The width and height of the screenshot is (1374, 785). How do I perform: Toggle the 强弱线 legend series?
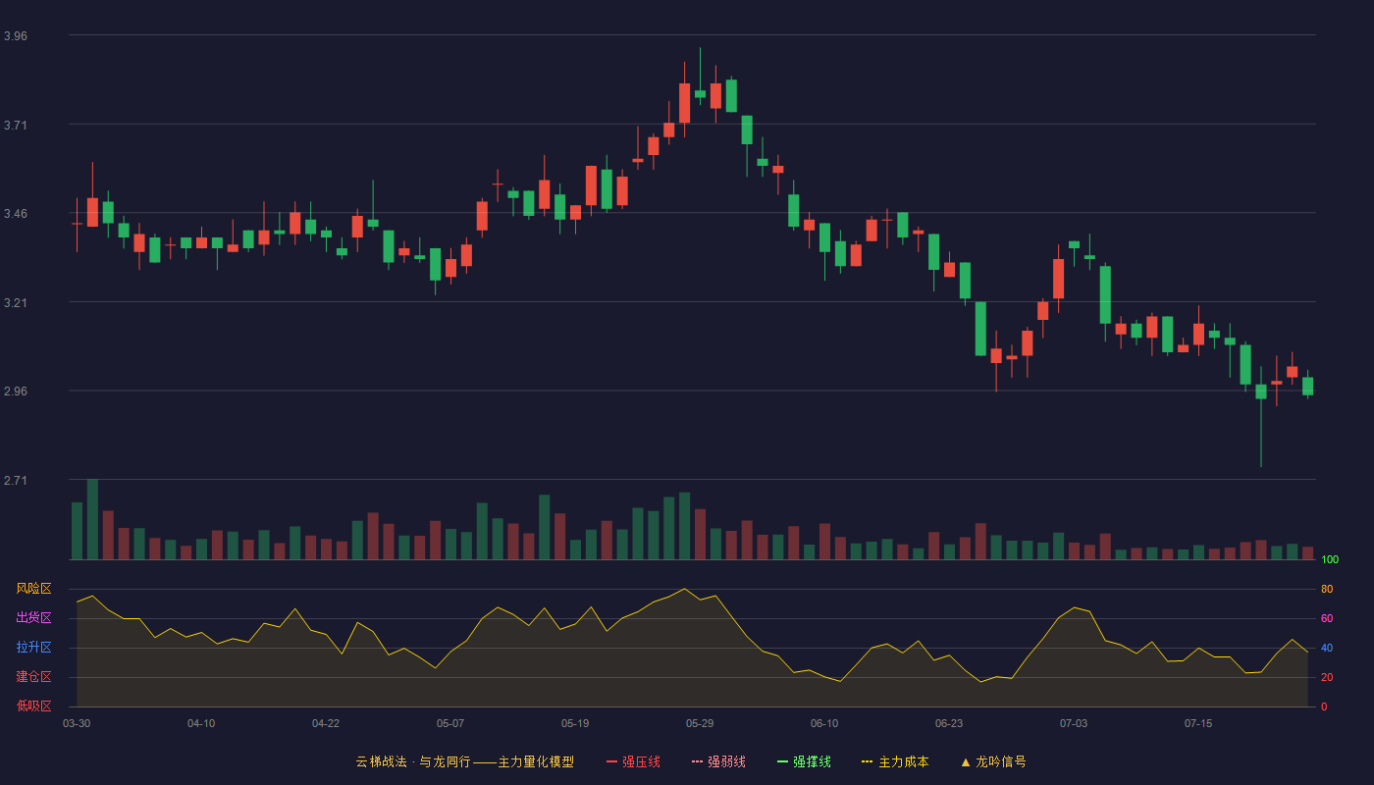click(x=718, y=761)
